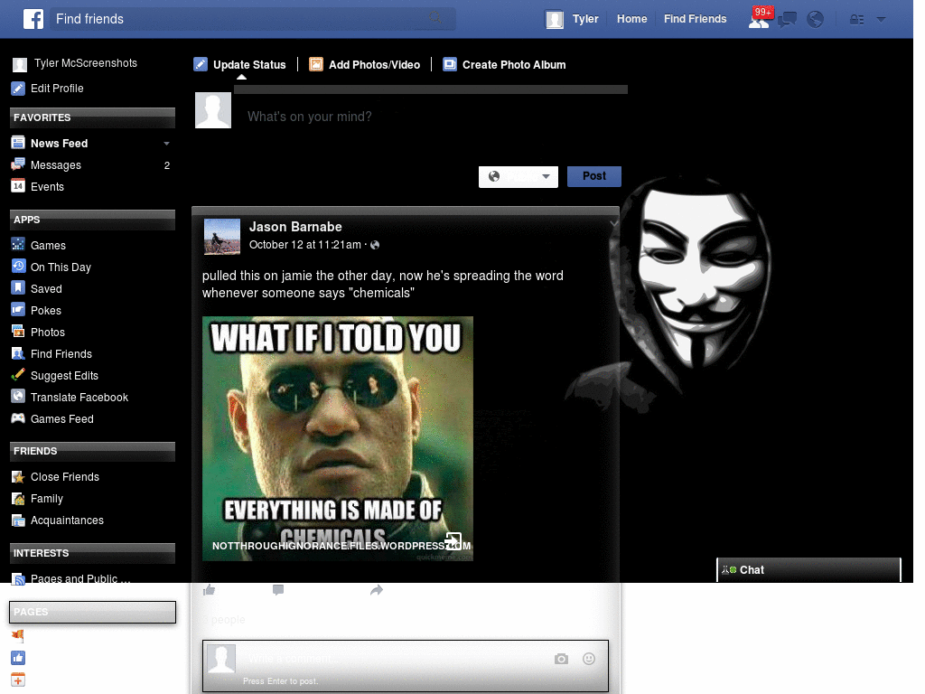This screenshot has height=694, width=925.
Task: Click the Like thumbs-up on post
Action: coord(209,589)
